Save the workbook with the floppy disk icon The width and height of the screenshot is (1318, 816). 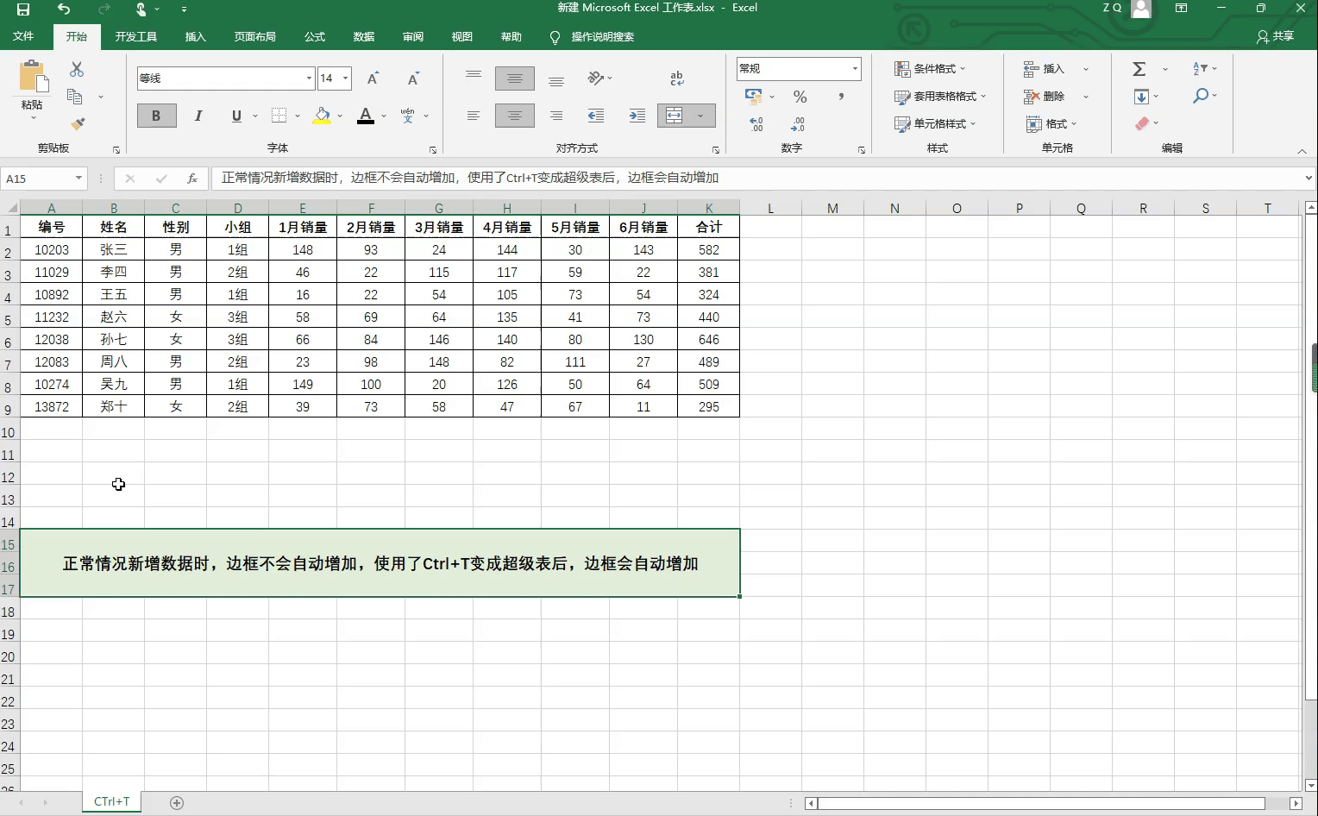23,9
